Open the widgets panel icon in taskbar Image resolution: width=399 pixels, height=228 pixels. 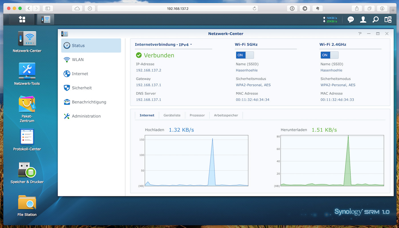point(388,19)
